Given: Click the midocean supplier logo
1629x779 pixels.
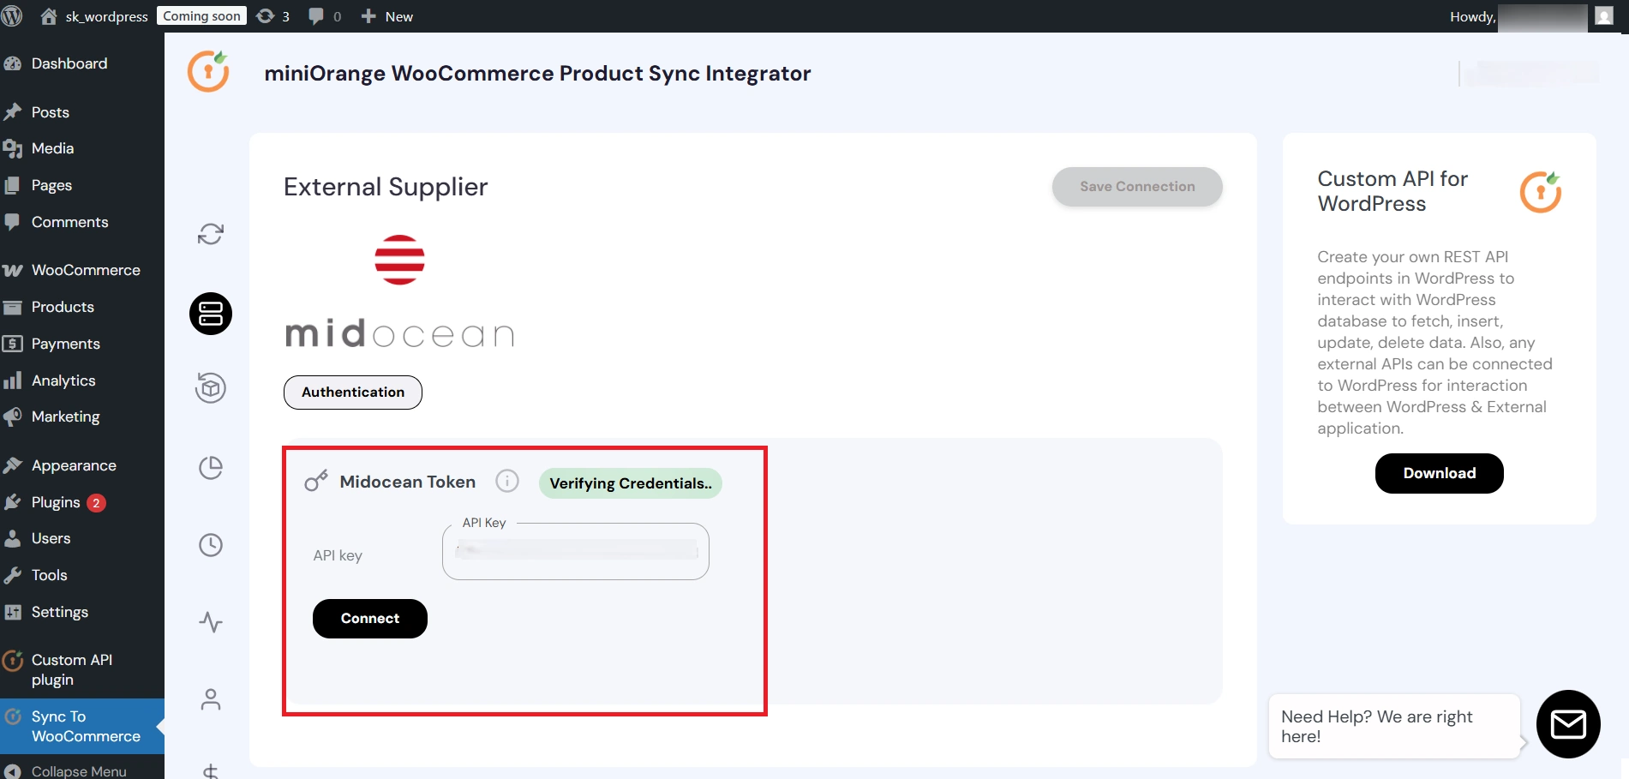Looking at the screenshot, I should point(399,291).
